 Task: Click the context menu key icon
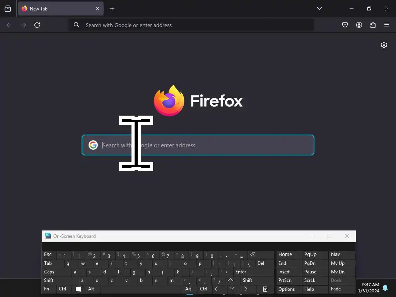[x=265, y=289]
